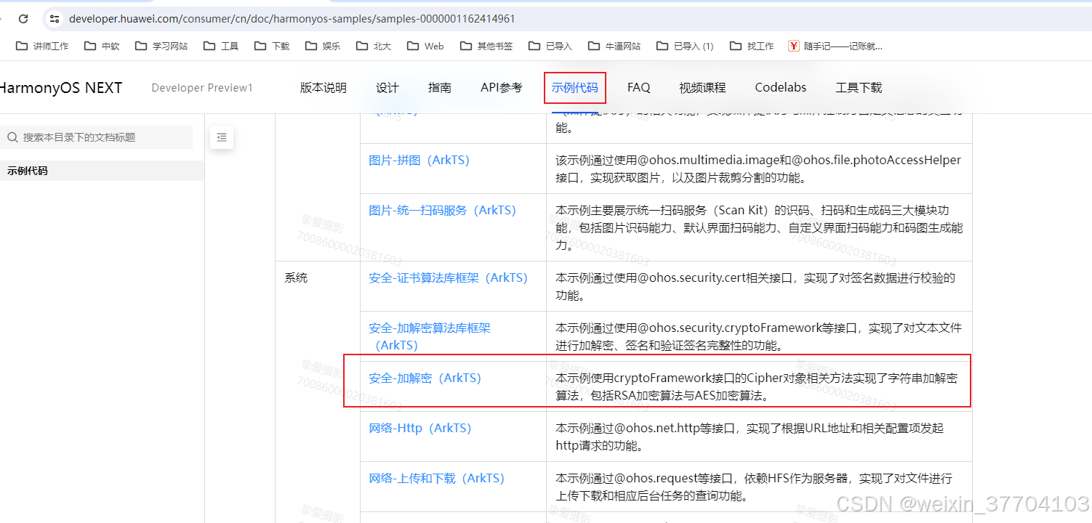Open the 其他书签 bookmark folder
The width and height of the screenshot is (1092, 523).
pyautogui.click(x=486, y=46)
